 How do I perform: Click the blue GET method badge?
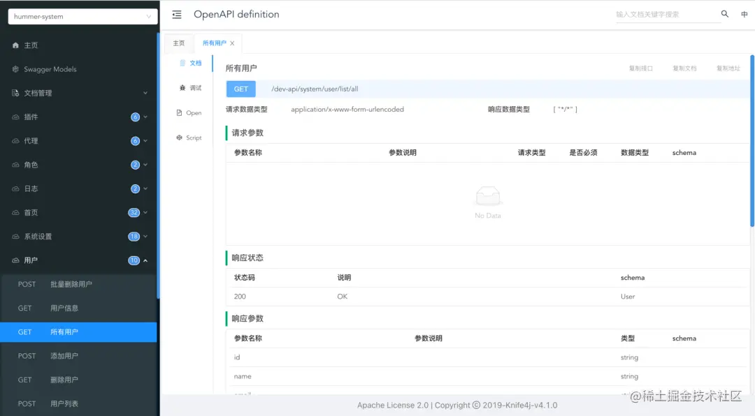point(240,89)
